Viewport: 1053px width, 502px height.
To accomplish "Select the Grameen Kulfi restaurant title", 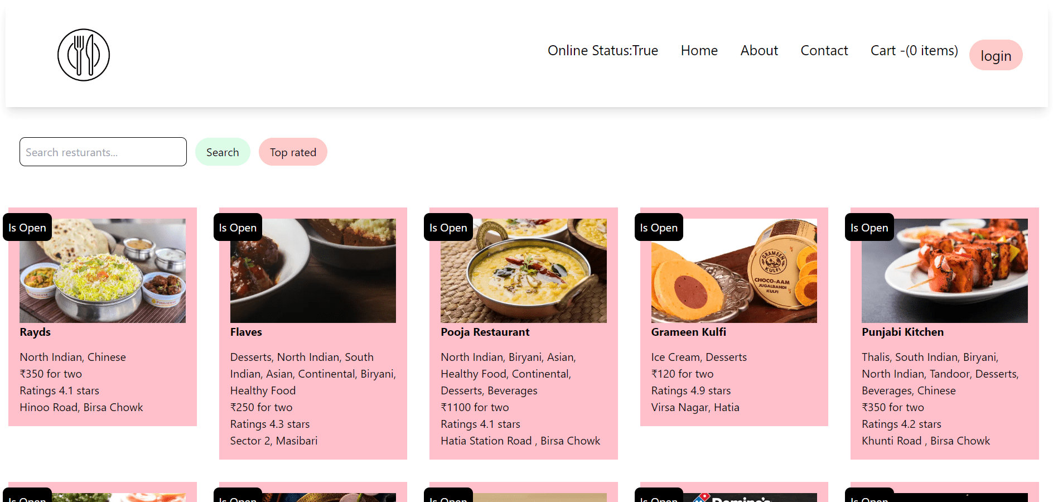I will pyautogui.click(x=688, y=332).
